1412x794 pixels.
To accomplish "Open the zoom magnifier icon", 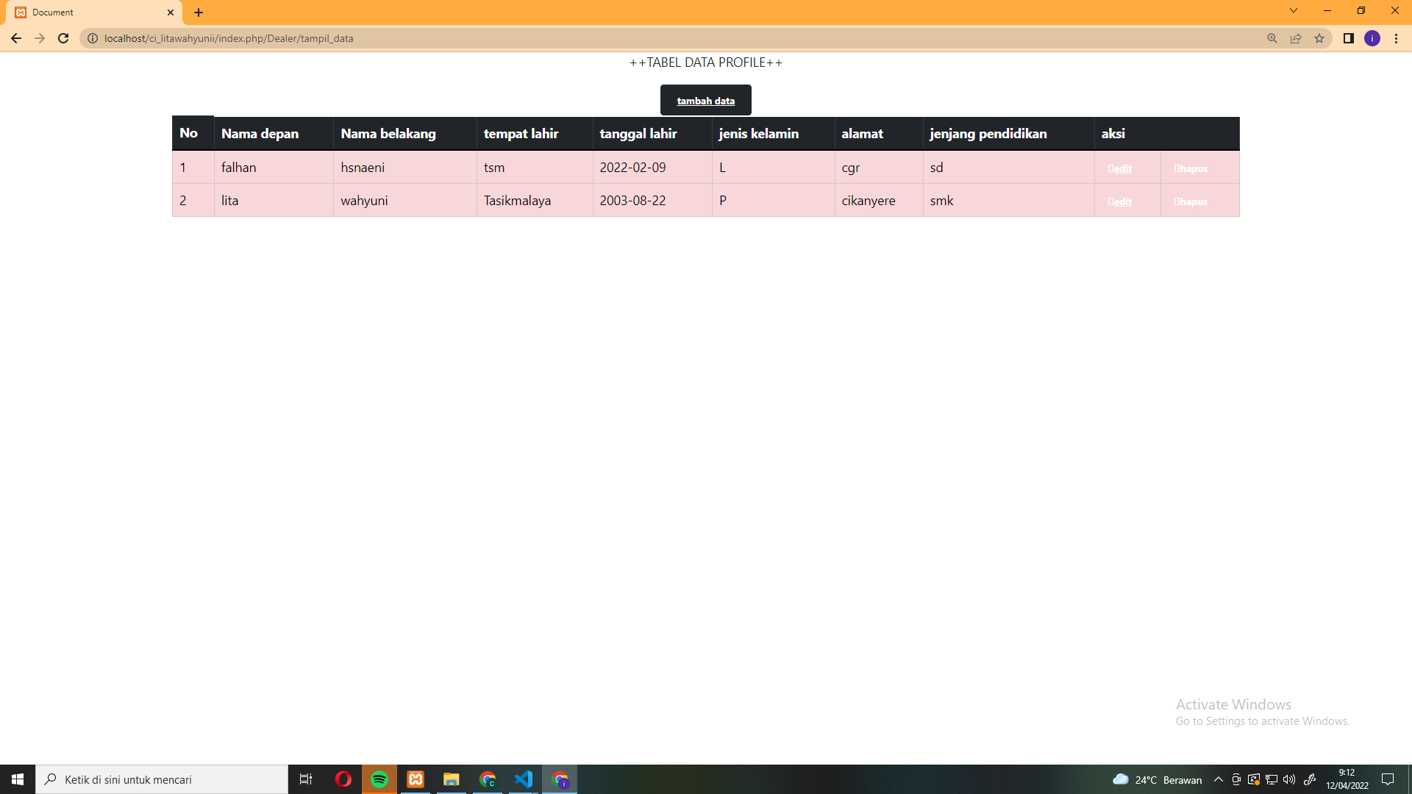I will pos(1272,38).
